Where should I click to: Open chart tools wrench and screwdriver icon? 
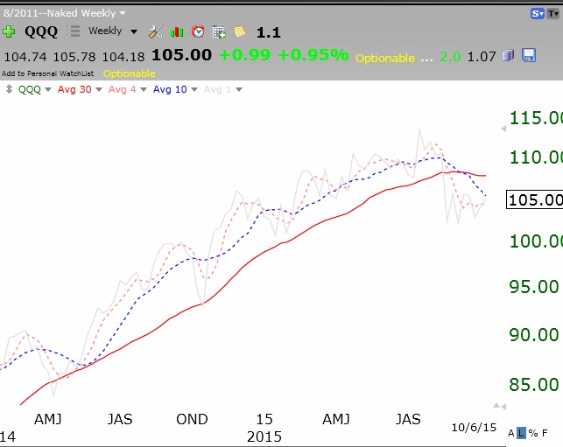[156, 31]
